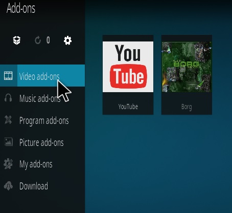Click the image icon beside Picture add-ons
The height and width of the screenshot is (213, 232).
[x=8, y=142]
